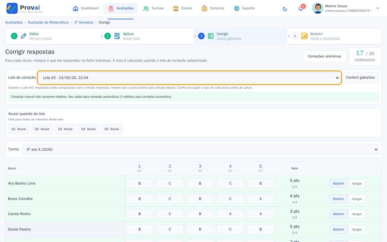Viewport: 387px width, 242px height.
Task: Click the Suporte lifebuoy icon
Action: click(x=237, y=8)
